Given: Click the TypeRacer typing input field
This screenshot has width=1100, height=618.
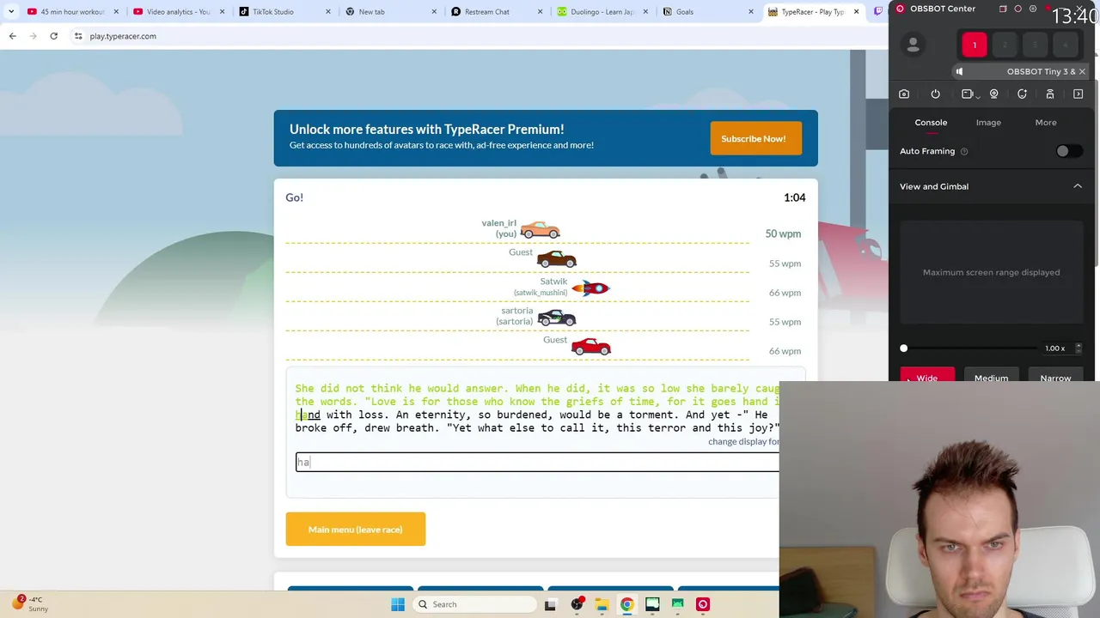Looking at the screenshot, I should (x=538, y=462).
